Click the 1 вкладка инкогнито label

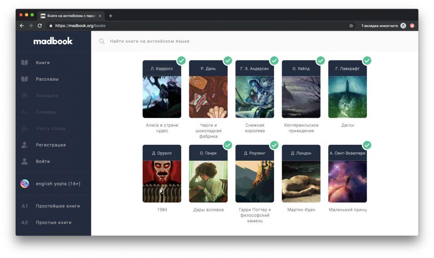[380, 26]
